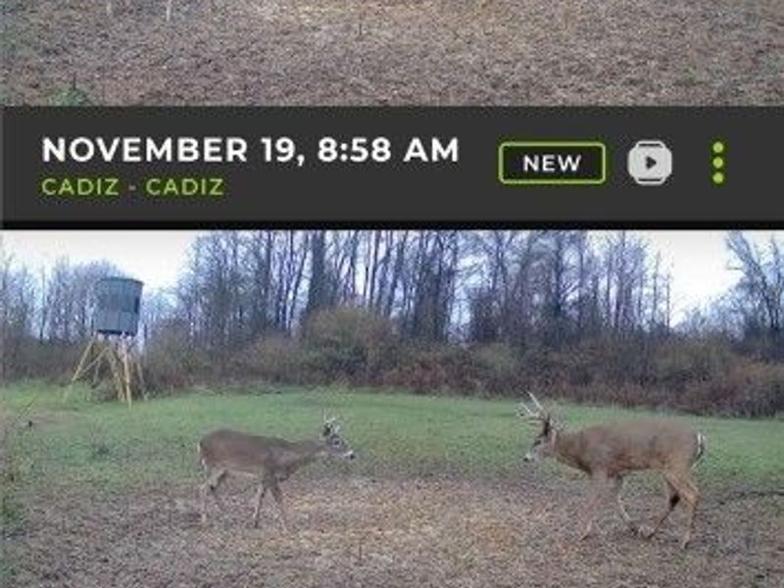This screenshot has width=784, height=588.
Task: Click the green NEW badge
Action: click(x=552, y=163)
